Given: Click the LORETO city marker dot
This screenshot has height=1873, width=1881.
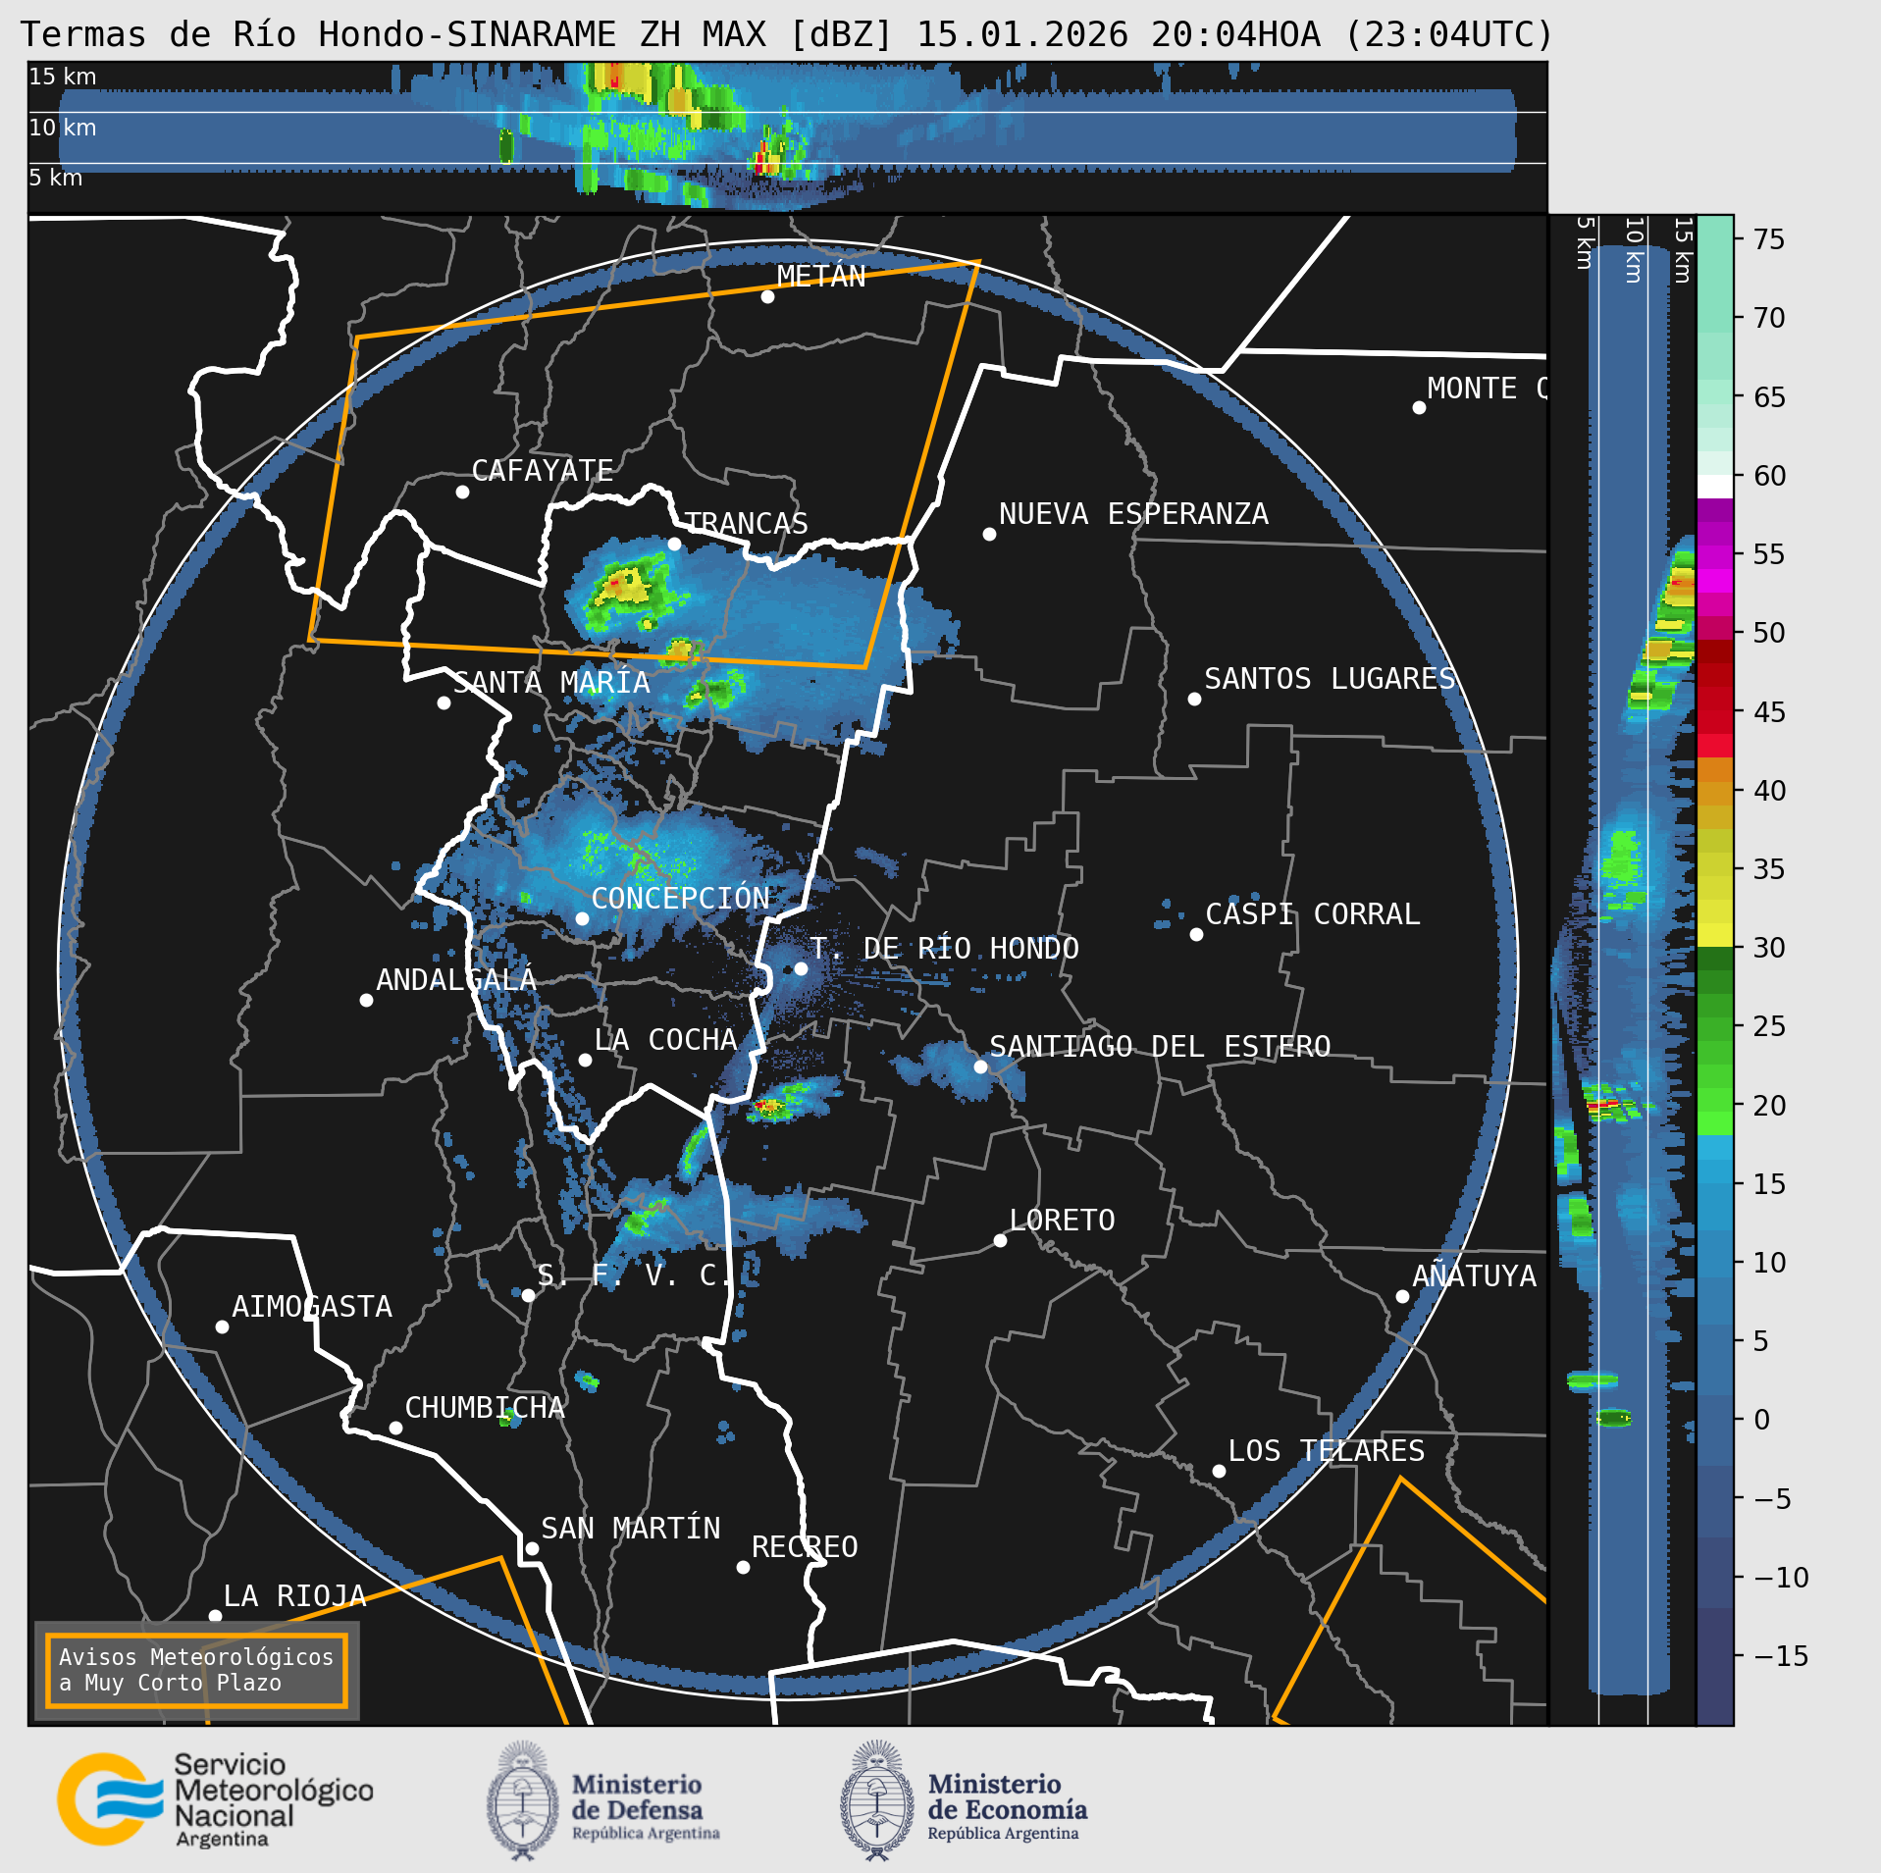Looking at the screenshot, I should pyautogui.click(x=1000, y=1240).
